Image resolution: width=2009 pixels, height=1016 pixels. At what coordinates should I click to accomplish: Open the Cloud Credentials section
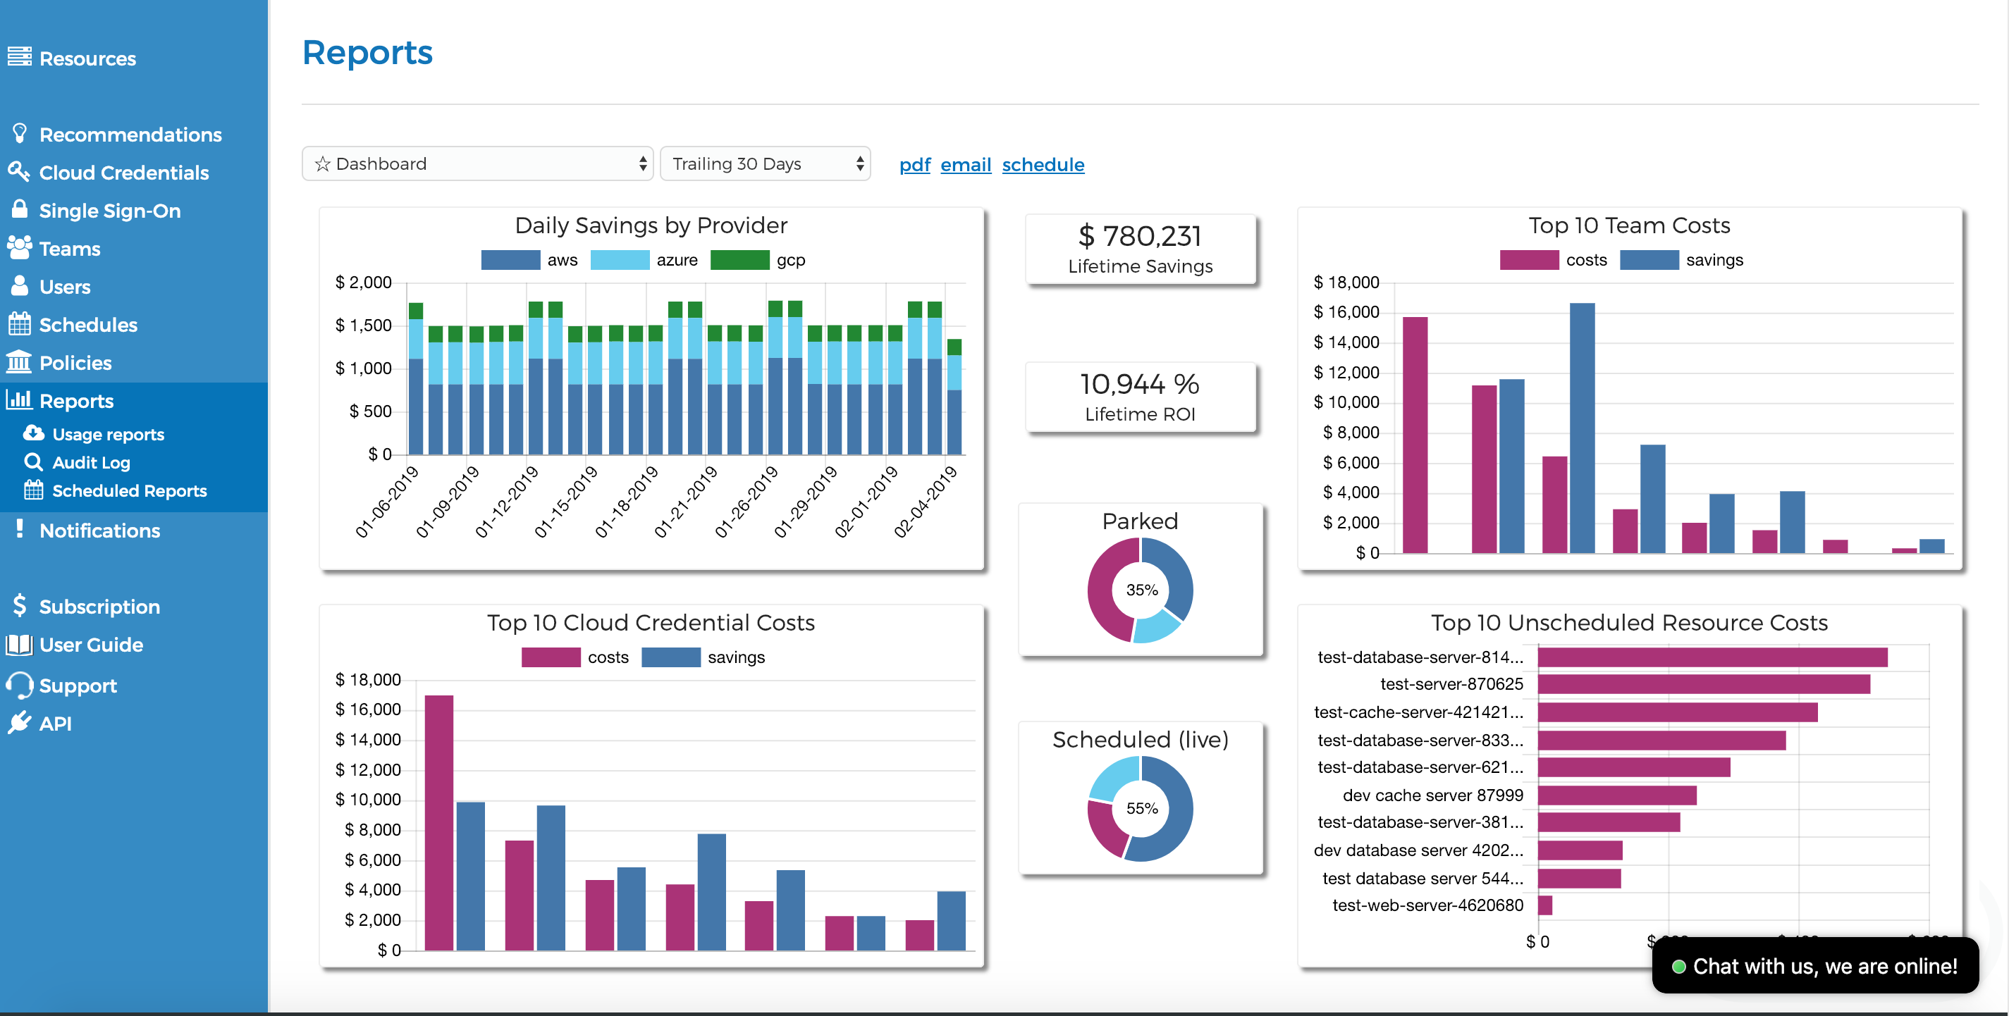(124, 173)
